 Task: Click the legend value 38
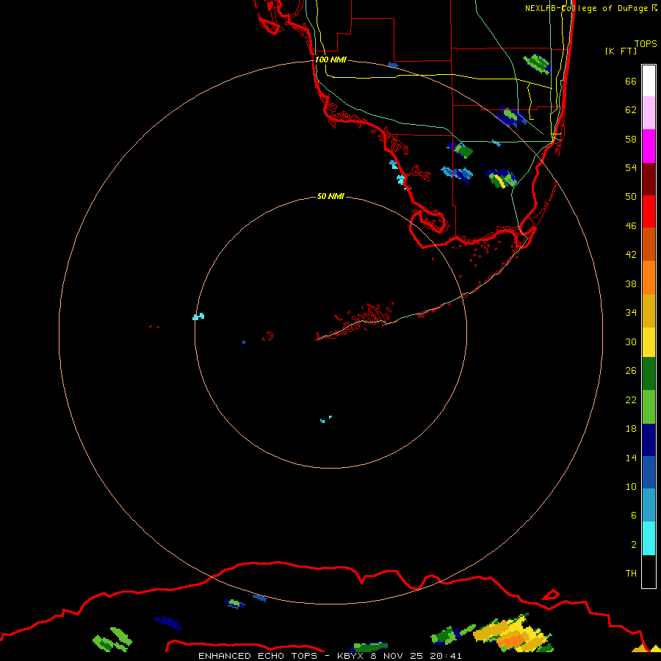pyautogui.click(x=631, y=283)
